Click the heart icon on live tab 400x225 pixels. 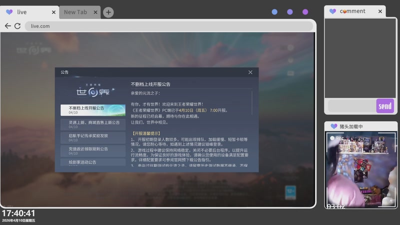coord(9,12)
